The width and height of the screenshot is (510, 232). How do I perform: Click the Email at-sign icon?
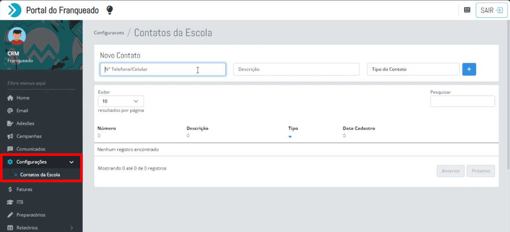pyautogui.click(x=10, y=111)
